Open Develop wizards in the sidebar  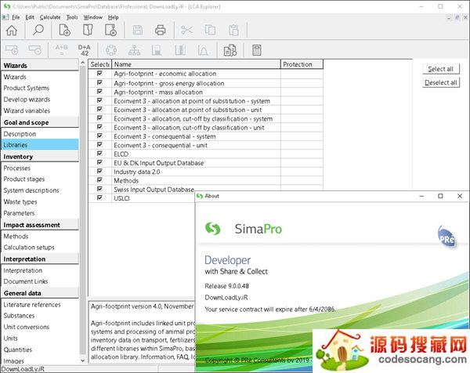27,100
